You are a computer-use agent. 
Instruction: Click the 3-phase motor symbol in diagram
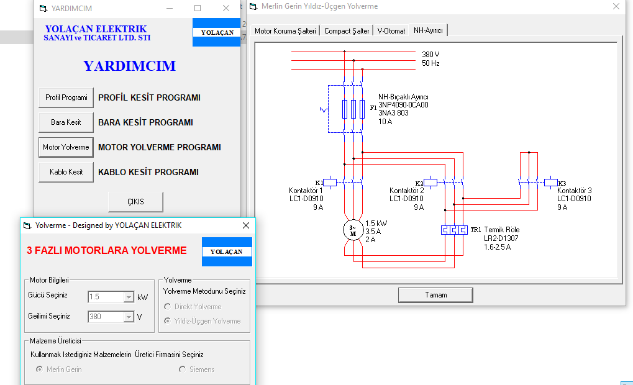click(x=353, y=230)
